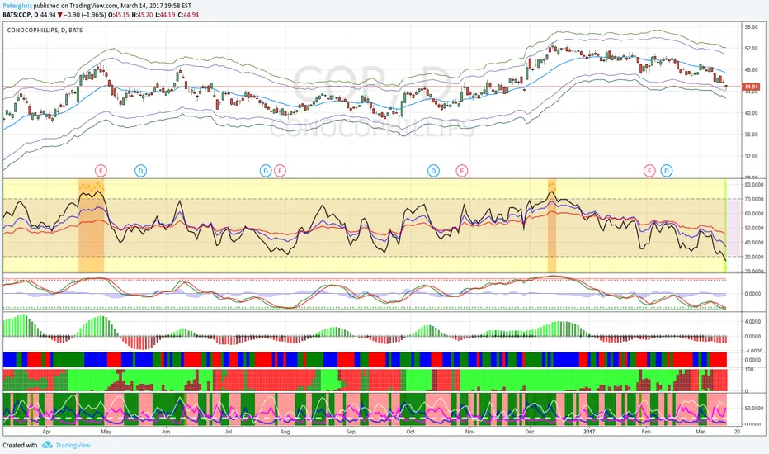The width and height of the screenshot is (769, 454).
Task: Click the 32.00 price axis label
Action: pyautogui.click(x=751, y=157)
